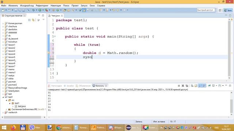This screenshot has width=234, height=131.
Task: Click the editor vertical scrollbar
Action: pyautogui.click(x=229, y=48)
